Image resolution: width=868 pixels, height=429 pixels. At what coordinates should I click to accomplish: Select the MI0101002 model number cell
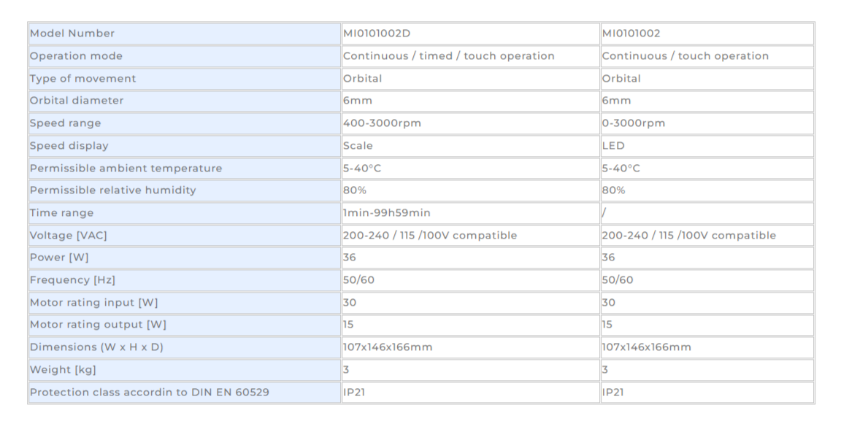[x=707, y=34]
